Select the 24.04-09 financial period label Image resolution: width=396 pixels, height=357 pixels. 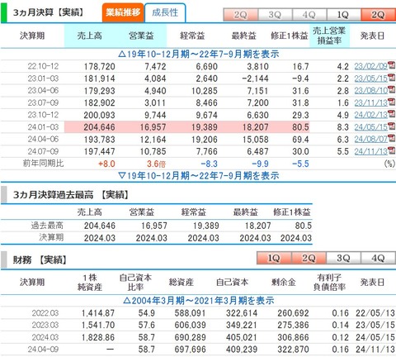click(x=43, y=350)
